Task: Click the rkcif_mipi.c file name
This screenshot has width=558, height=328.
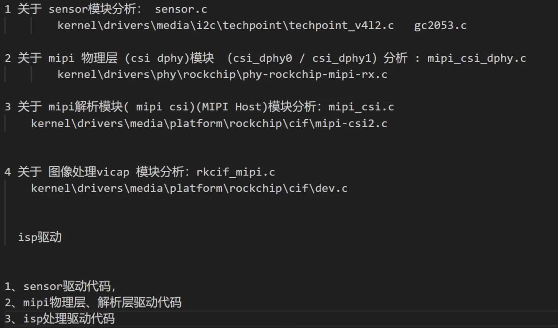Action: tap(235, 172)
